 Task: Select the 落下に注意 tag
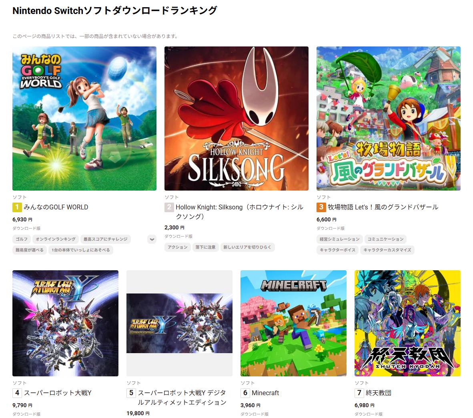(205, 247)
